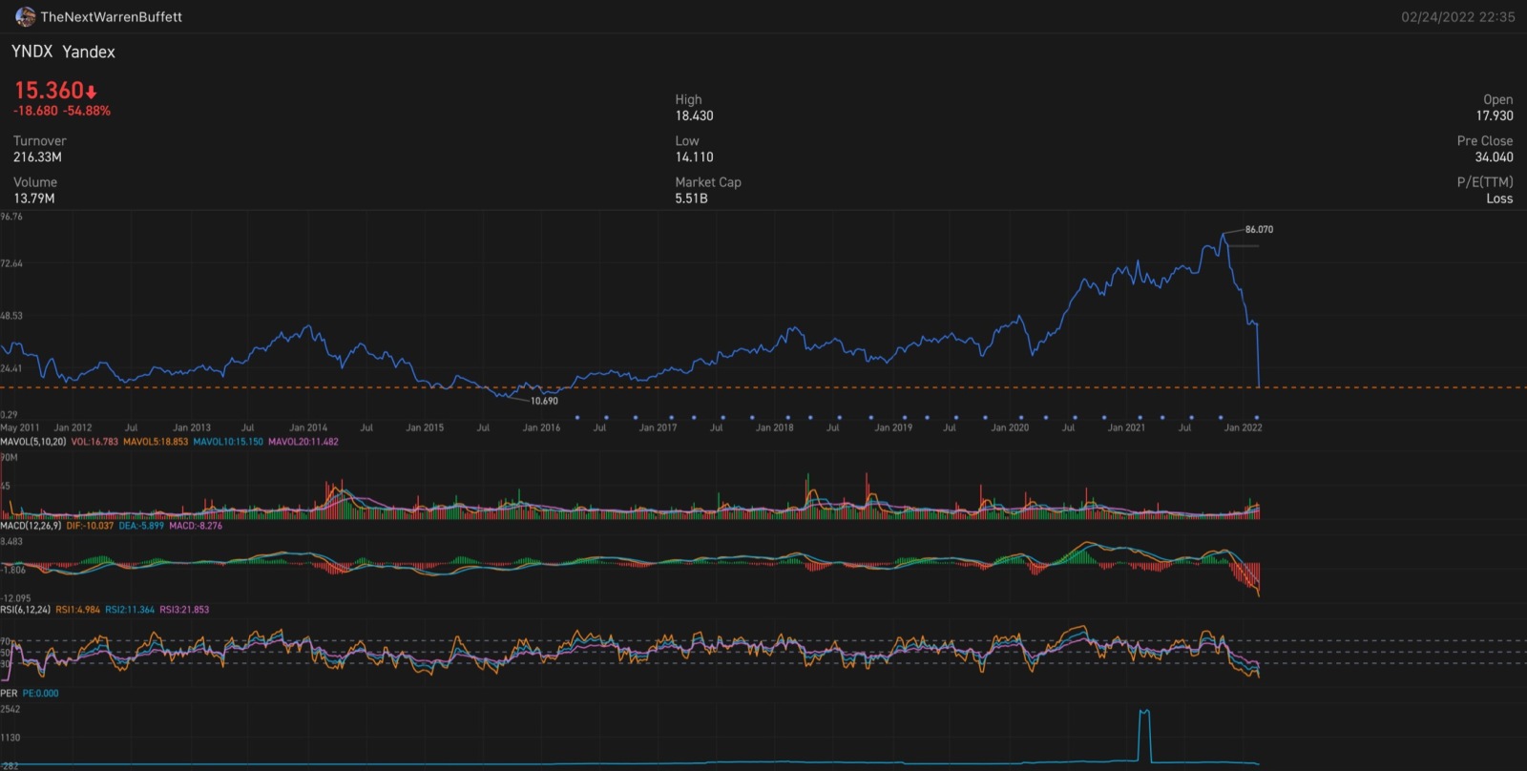This screenshot has width=1527, height=771.
Task: Open TheNextWarrenBuffett profile avatar
Action: pyautogui.click(x=25, y=16)
